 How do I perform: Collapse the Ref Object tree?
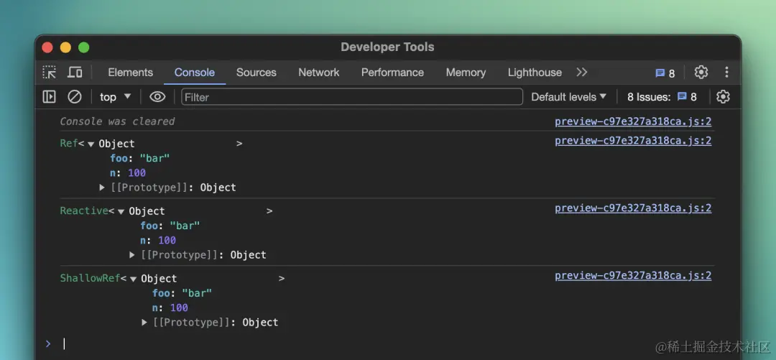[91, 144]
